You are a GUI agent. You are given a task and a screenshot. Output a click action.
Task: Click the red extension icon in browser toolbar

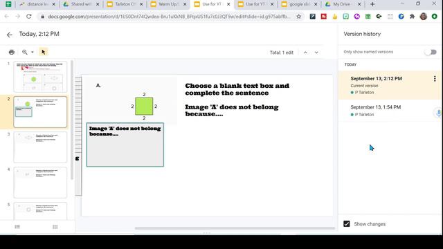coord(324,17)
